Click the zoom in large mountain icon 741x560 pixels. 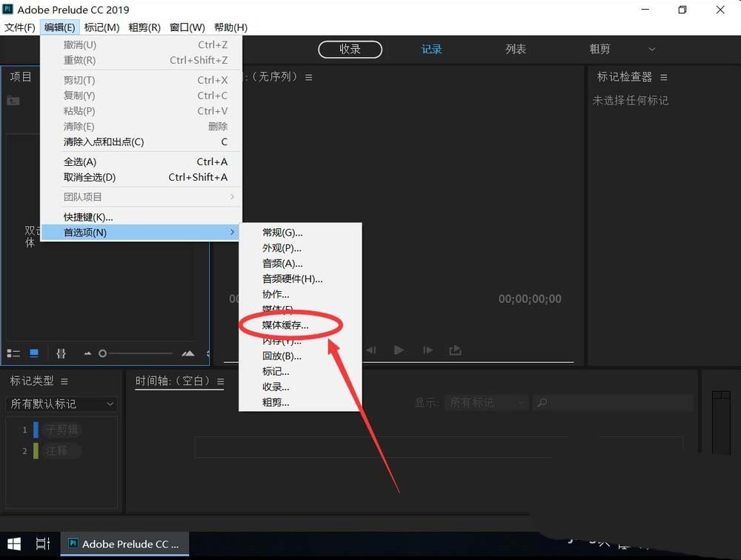pos(188,353)
